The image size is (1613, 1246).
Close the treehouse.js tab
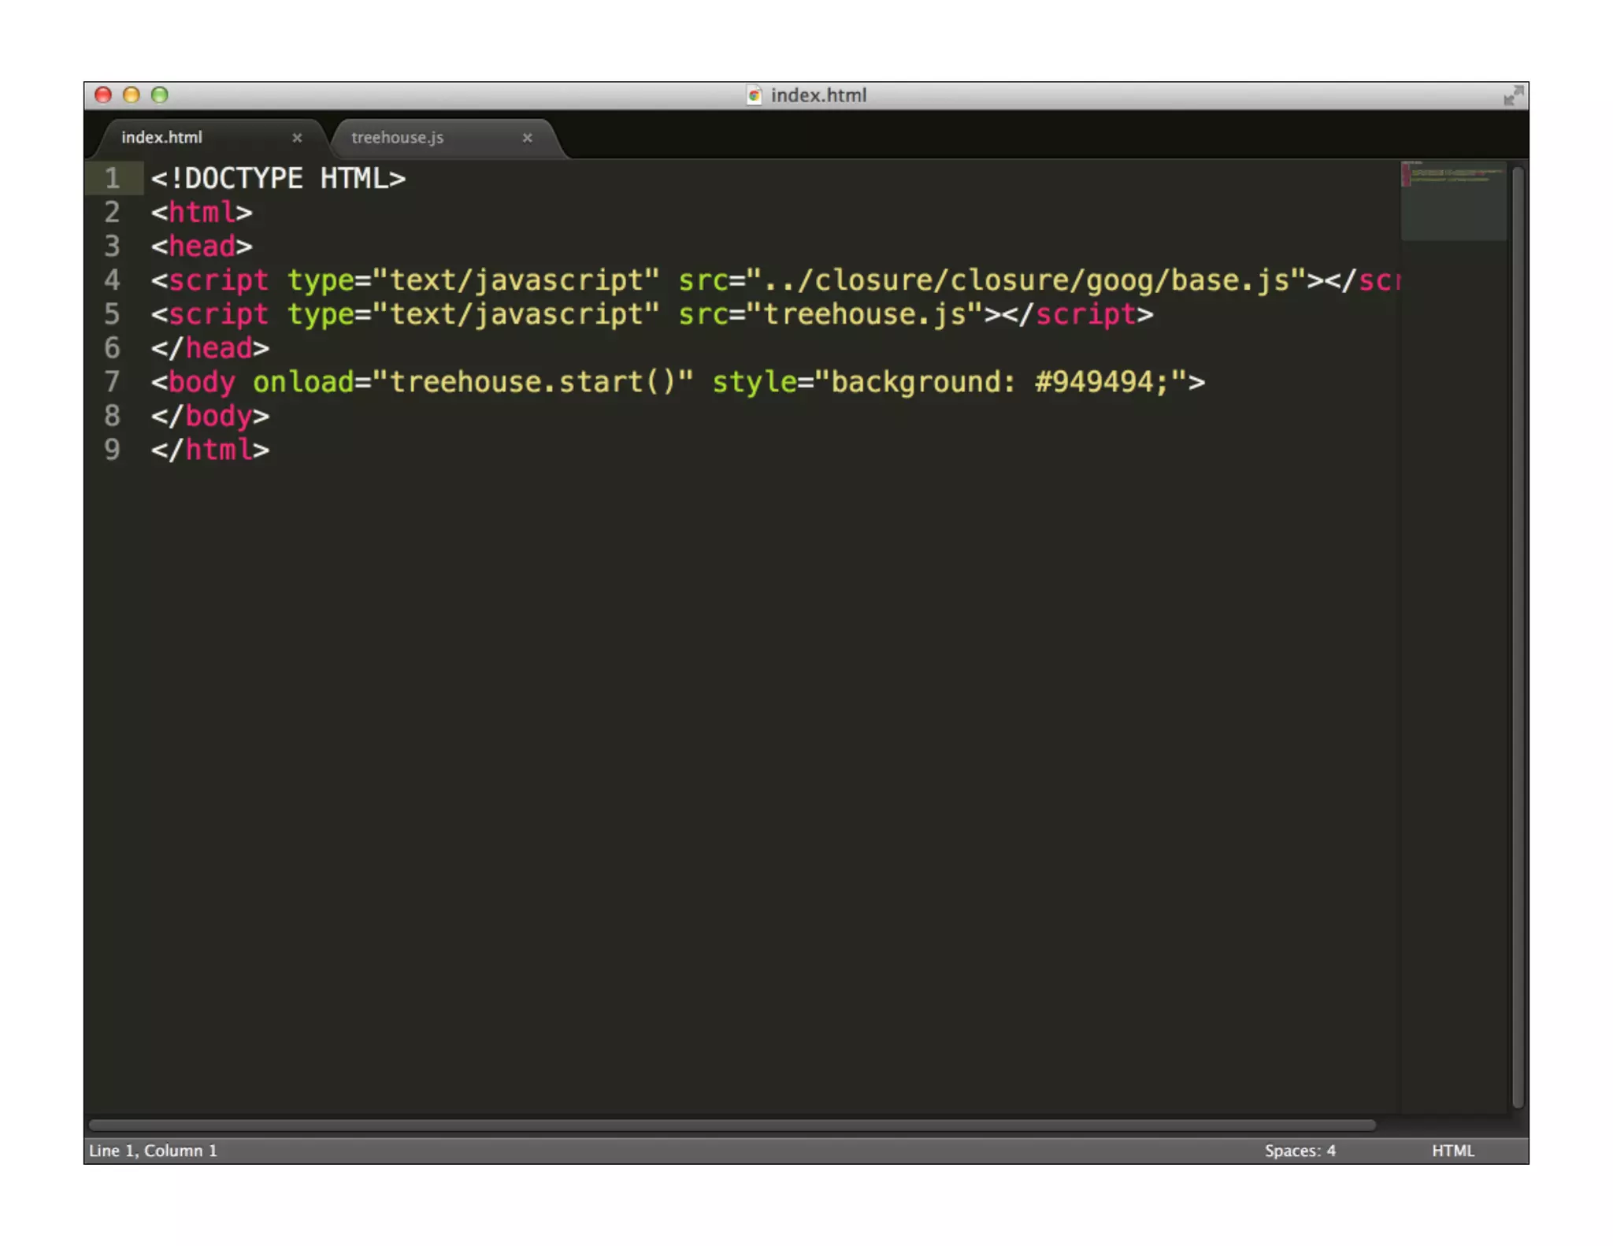point(527,138)
